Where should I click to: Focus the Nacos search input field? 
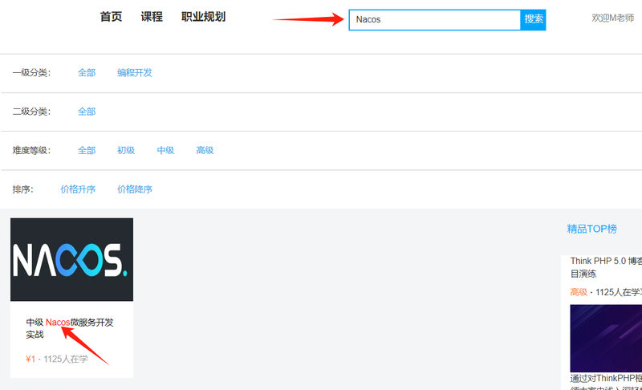pos(434,19)
